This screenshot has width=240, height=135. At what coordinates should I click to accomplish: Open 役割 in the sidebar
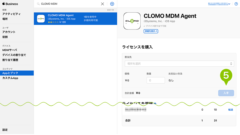tap(5, 37)
